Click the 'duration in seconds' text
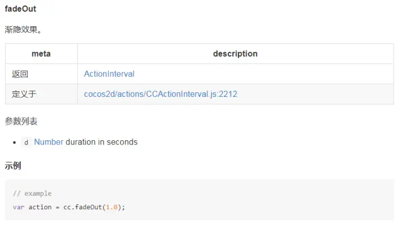 click(x=101, y=142)
